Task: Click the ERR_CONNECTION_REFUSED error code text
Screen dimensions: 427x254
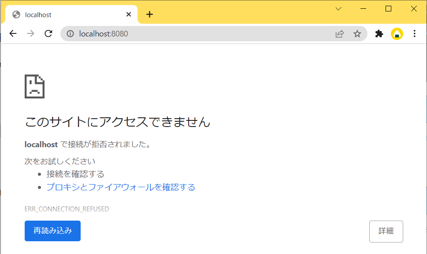Action: pos(67,209)
